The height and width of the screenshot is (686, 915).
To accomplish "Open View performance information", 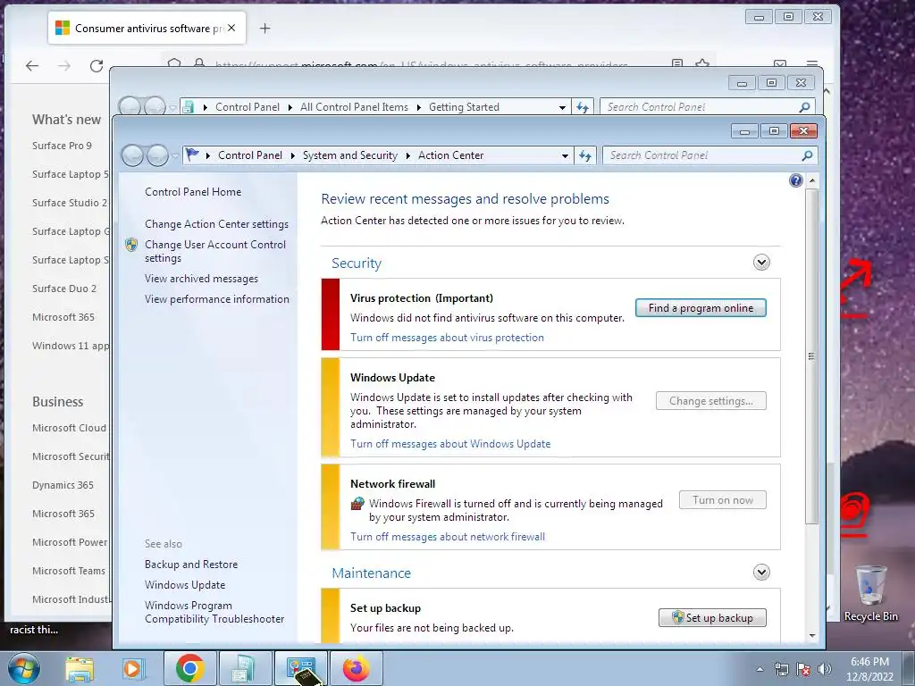I will 217,299.
